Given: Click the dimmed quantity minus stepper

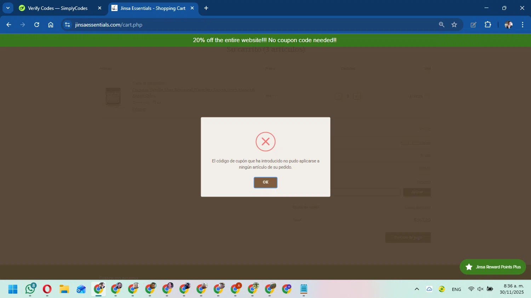Looking at the screenshot, I should click(x=338, y=96).
